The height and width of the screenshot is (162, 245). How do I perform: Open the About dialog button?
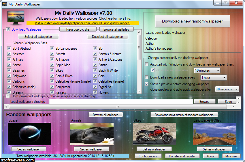(210, 156)
